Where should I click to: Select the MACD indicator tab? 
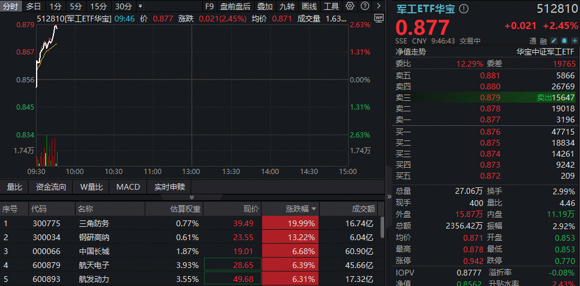(128, 187)
